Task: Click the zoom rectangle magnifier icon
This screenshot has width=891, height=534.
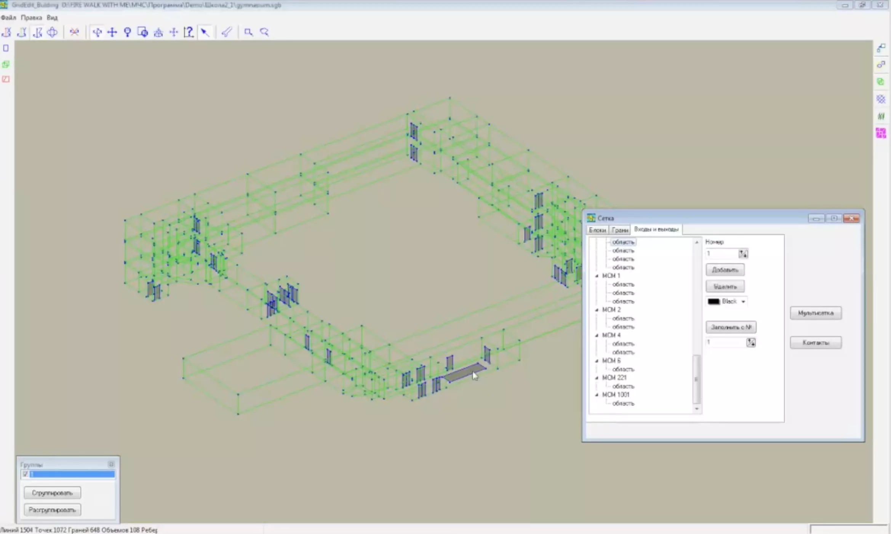Action: pos(248,32)
